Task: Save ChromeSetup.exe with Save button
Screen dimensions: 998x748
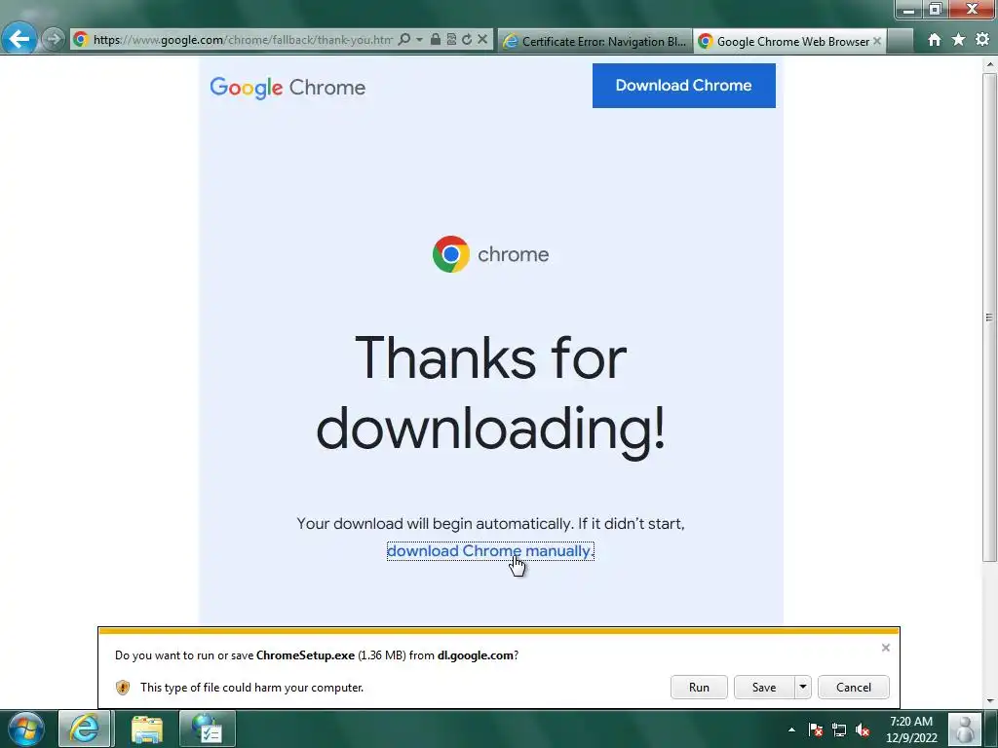Action: click(764, 687)
